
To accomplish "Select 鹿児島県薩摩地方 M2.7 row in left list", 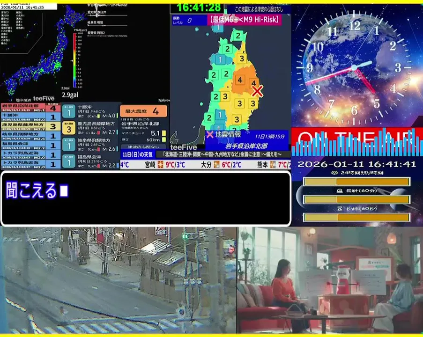I will click(x=31, y=126).
